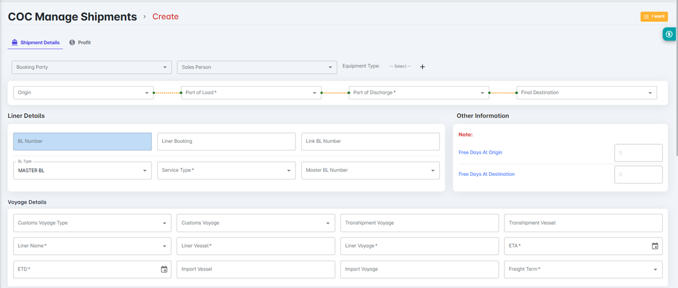
Task: Click into the Liner Booking field
Action: click(x=226, y=141)
